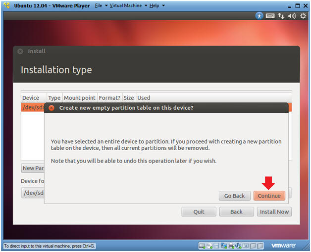Click the VMware Player app icon in title bar
The width and height of the screenshot is (311, 252).
click(7, 5)
